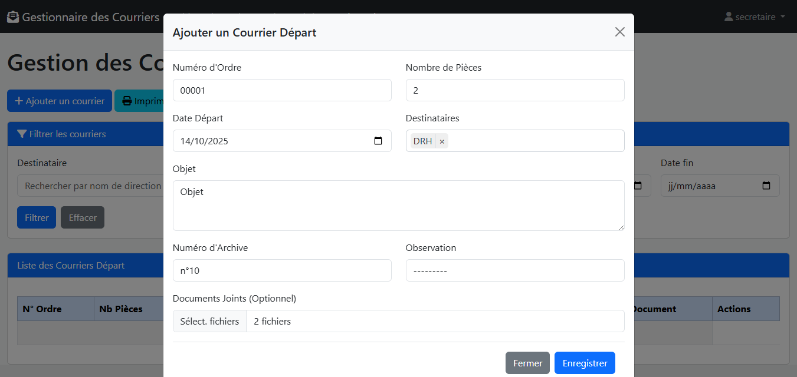Click the resize grip of Objet textarea
797x377 pixels.
621,227
